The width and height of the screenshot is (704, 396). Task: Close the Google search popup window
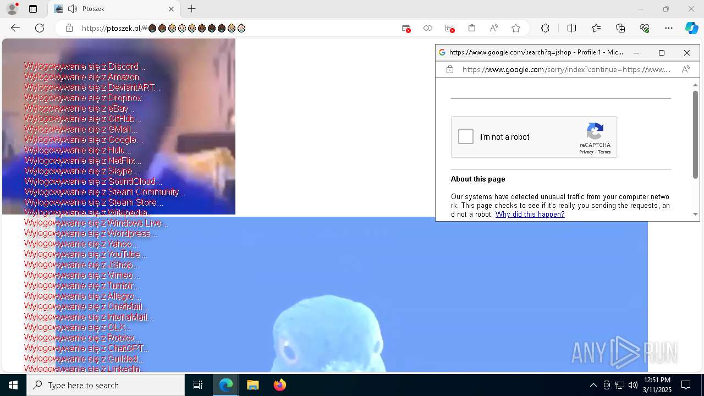(687, 53)
